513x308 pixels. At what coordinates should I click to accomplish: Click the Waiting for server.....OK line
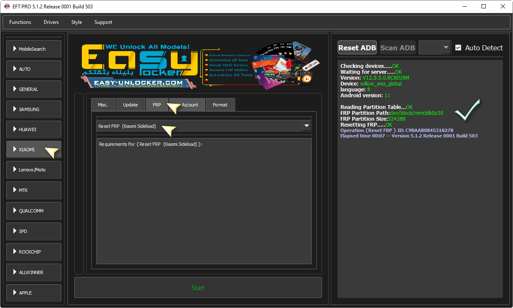pyautogui.click(x=371, y=72)
